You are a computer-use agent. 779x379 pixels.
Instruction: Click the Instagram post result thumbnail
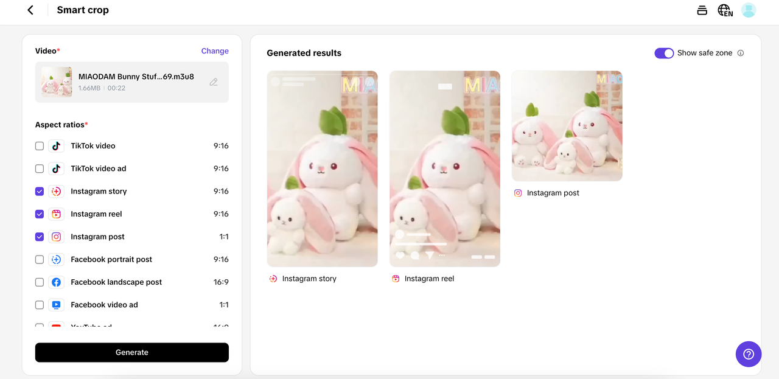[x=567, y=126]
